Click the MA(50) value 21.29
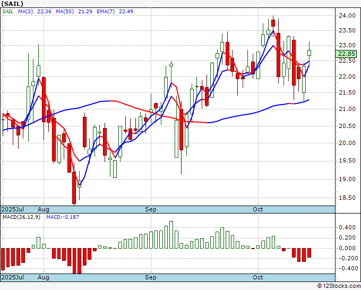 [x=85, y=12]
